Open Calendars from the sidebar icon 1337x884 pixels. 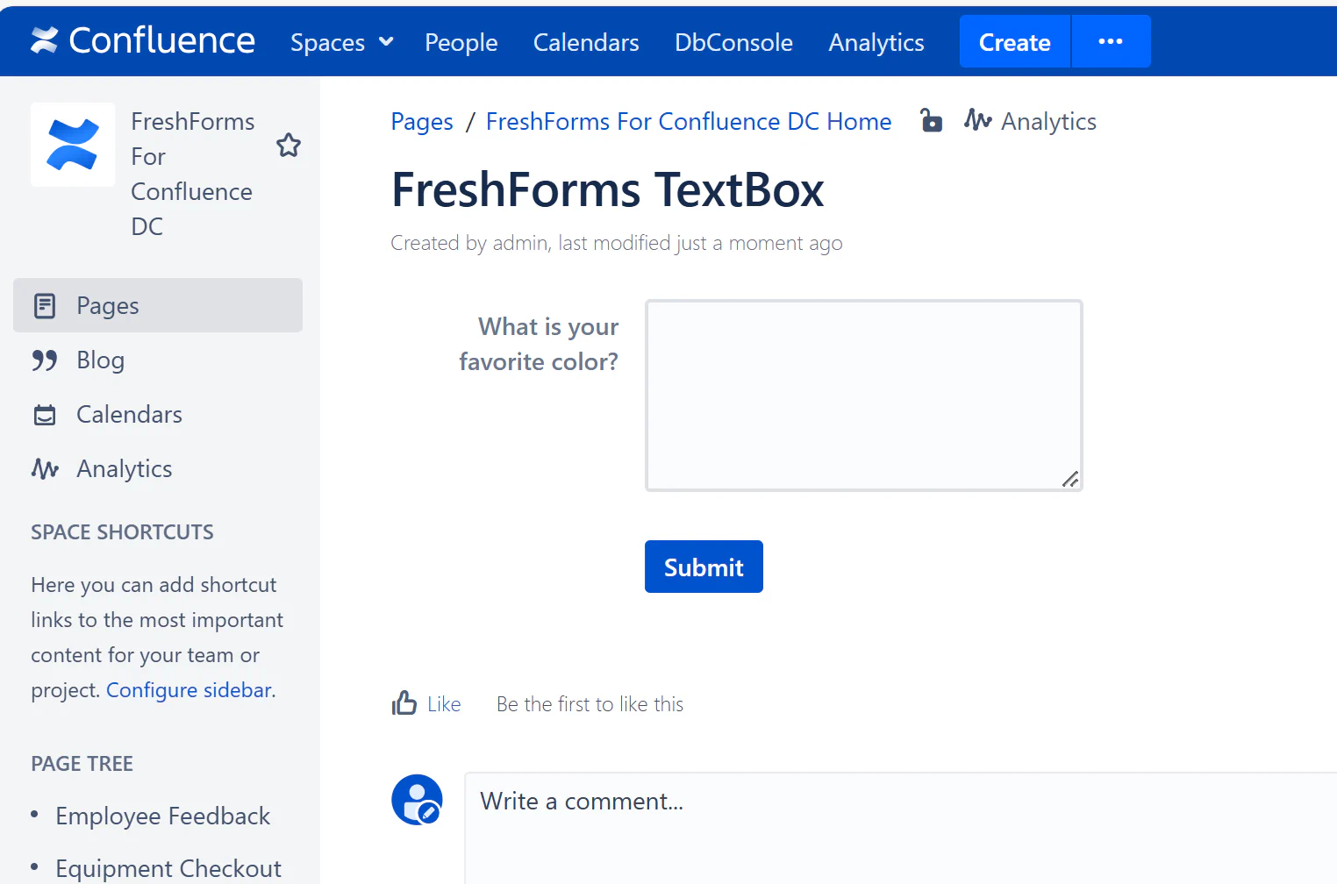[44, 414]
